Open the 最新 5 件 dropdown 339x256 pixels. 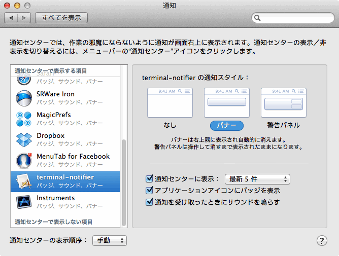[257, 179]
